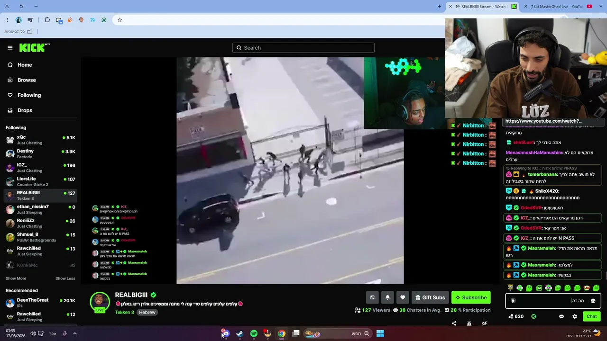This screenshot has width=607, height=341.
Task: Open DeenTheGreat in Recommended list
Action: [40, 303]
